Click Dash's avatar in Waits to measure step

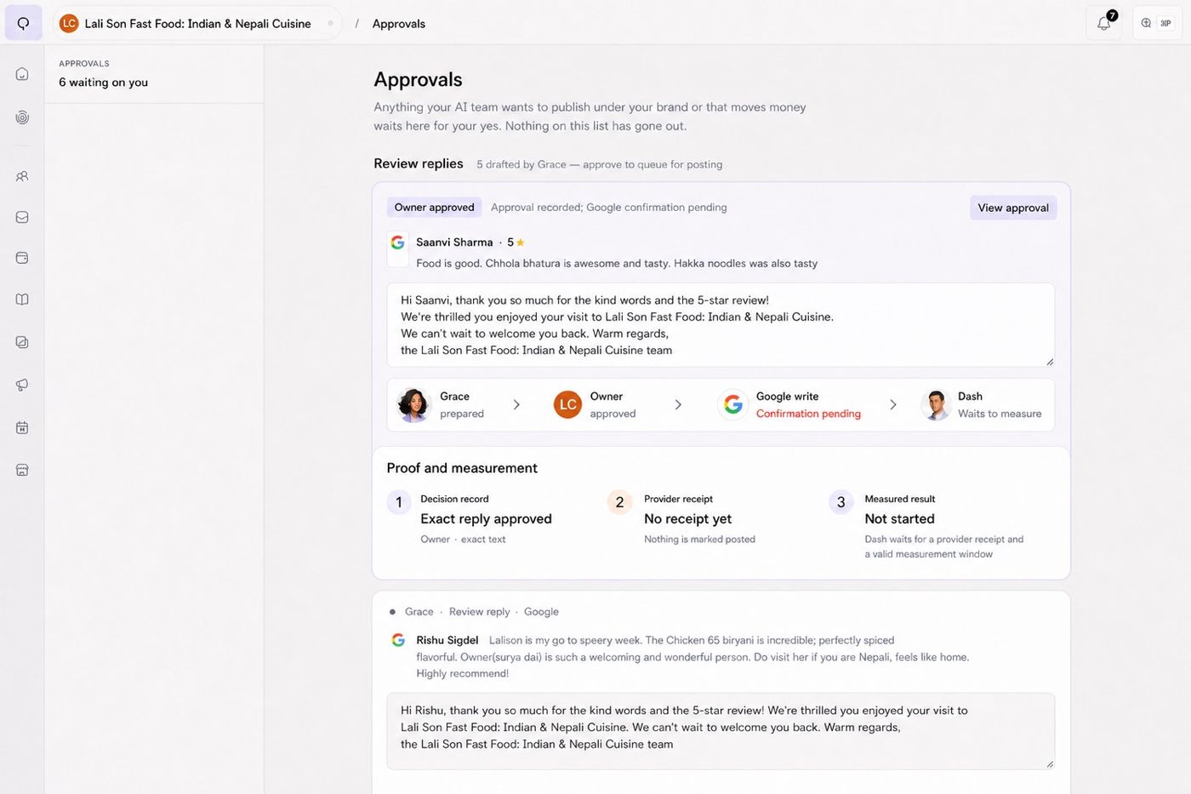[x=936, y=405]
